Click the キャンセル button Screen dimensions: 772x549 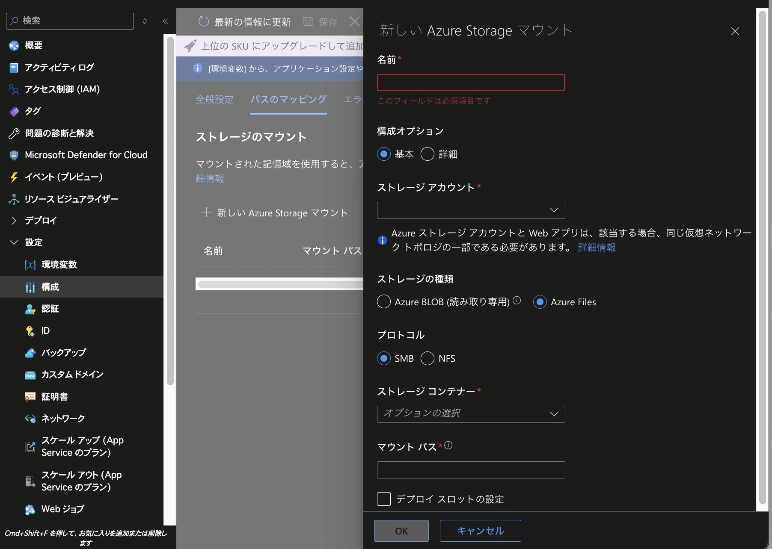pos(481,531)
